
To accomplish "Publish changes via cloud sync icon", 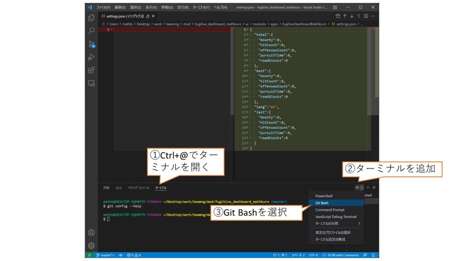I will (x=121, y=255).
